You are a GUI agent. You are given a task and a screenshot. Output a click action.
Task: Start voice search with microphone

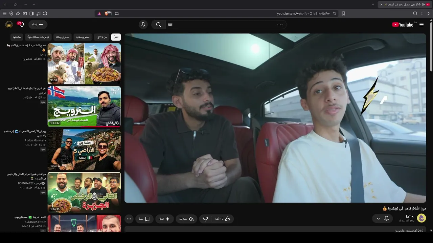coord(143,25)
